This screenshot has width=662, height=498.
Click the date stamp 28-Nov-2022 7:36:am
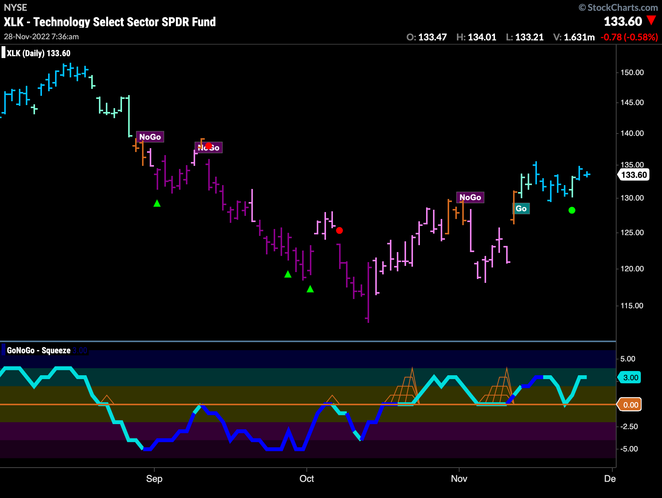coord(41,37)
